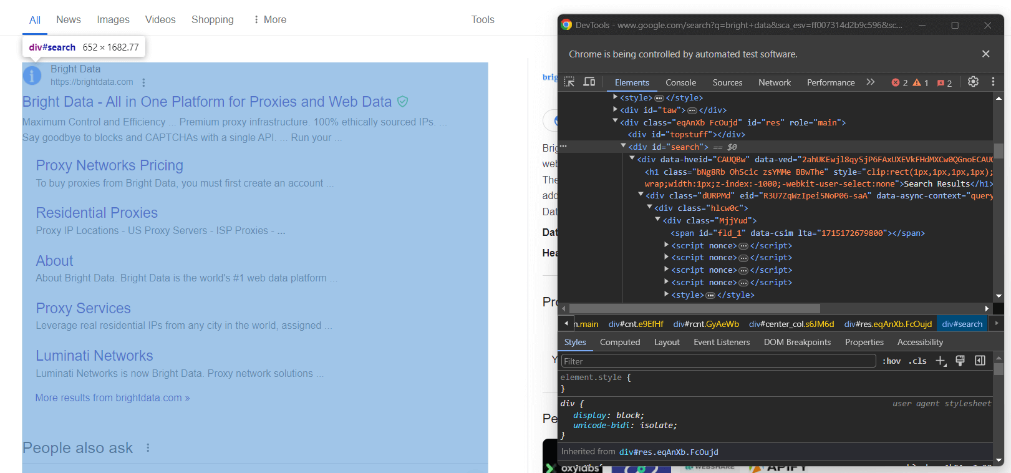This screenshot has height=473, width=1011.
Task: Switch to the Console tab
Action: coord(680,82)
